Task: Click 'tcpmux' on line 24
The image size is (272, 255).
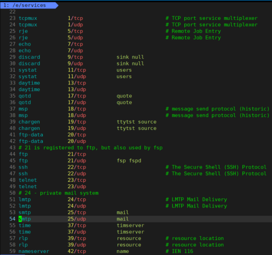Action: click(28, 25)
